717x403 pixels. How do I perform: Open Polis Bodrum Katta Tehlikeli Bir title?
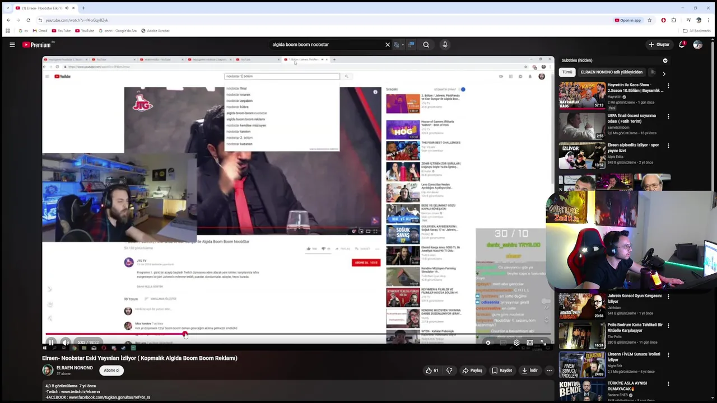coord(635,327)
